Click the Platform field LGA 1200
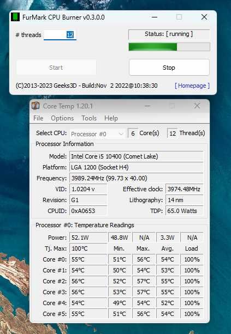Viewport: 231px width, 334px height. [x=136, y=167]
